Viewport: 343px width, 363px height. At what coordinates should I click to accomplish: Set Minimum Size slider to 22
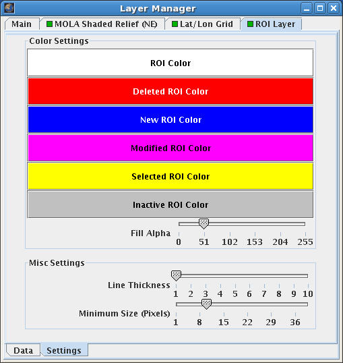247,304
